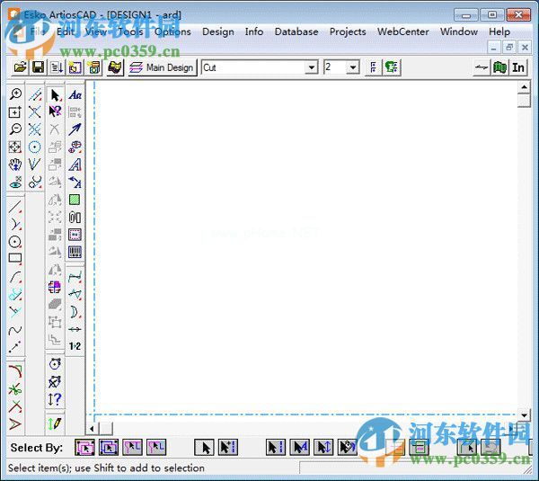Open the Cut line type dropdown
The image size is (539, 481).
tap(311, 67)
